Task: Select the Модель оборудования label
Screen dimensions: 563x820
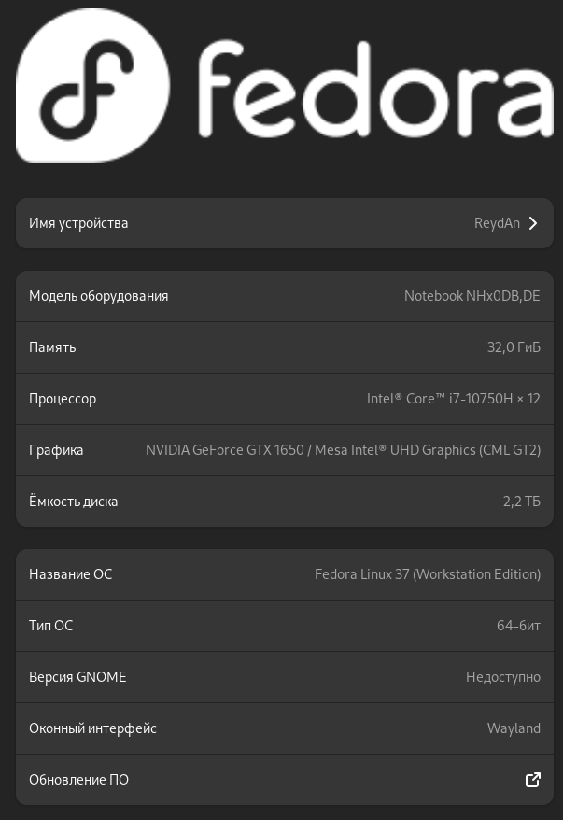Action: [x=98, y=296]
